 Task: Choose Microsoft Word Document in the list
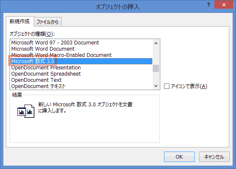coord(81,49)
